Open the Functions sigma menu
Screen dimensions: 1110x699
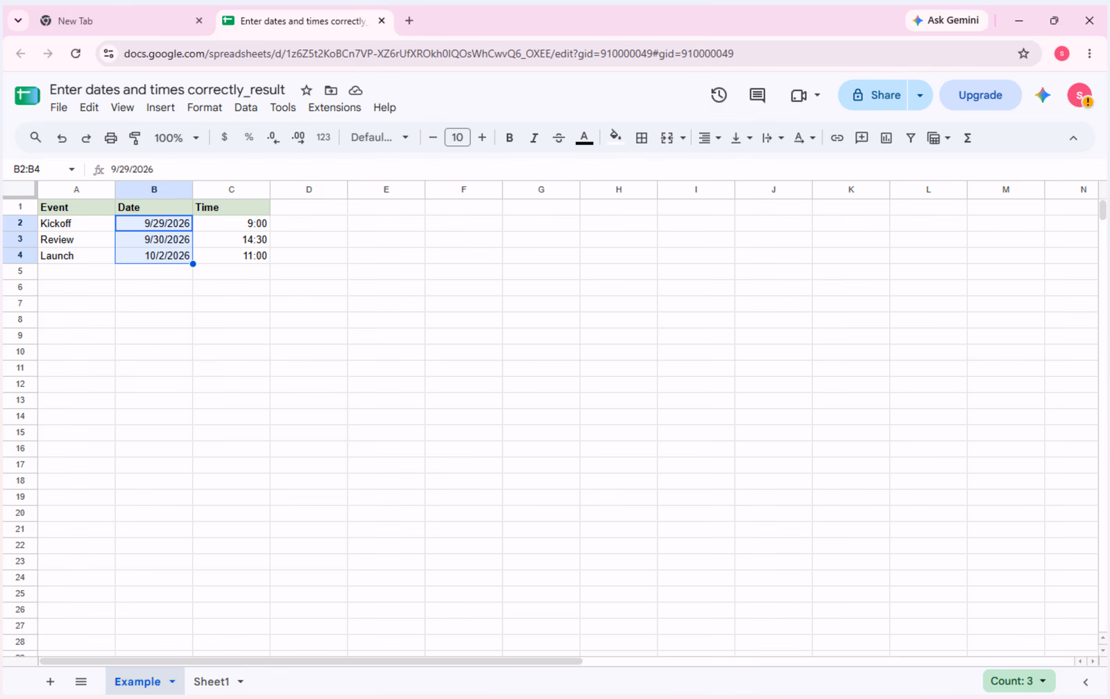coord(967,138)
